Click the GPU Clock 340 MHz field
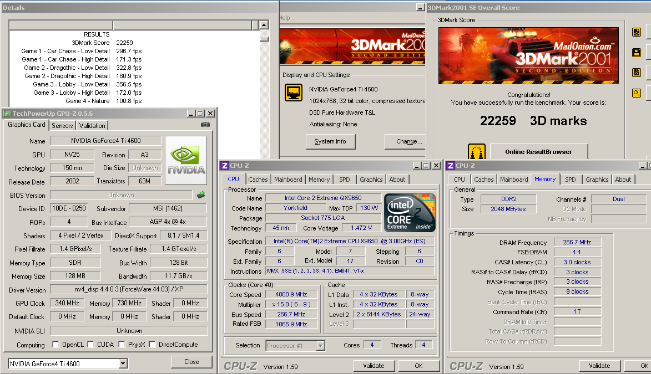Viewport: 651px width, 374px height. 67,303
